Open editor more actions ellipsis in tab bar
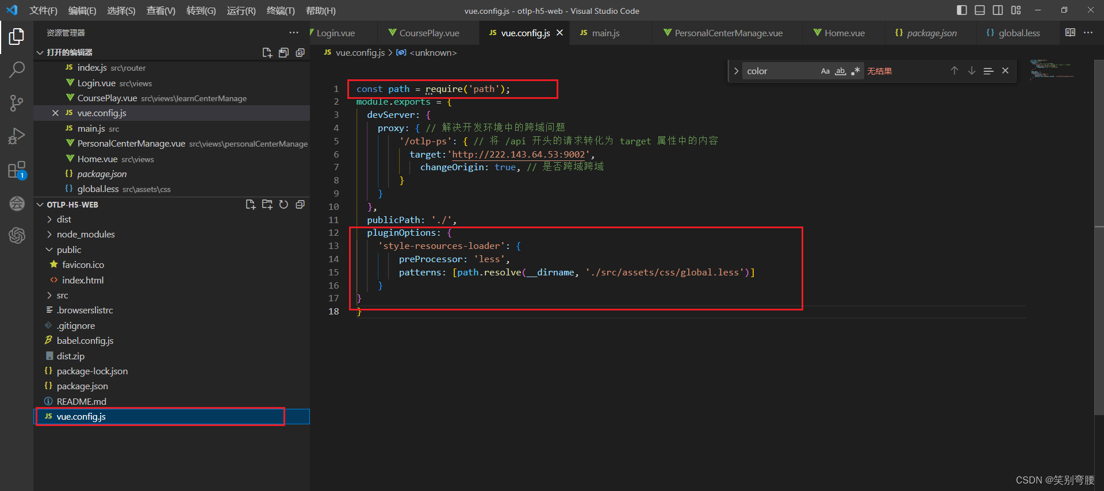Image resolution: width=1104 pixels, height=491 pixels. tap(1088, 33)
